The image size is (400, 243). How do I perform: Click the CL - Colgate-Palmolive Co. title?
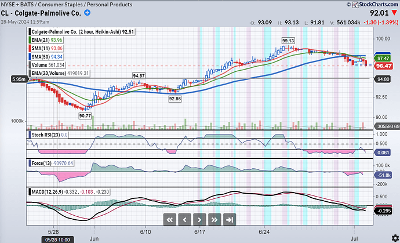(41, 13)
